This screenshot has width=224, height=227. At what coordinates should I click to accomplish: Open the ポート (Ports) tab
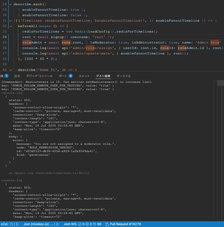(63, 76)
